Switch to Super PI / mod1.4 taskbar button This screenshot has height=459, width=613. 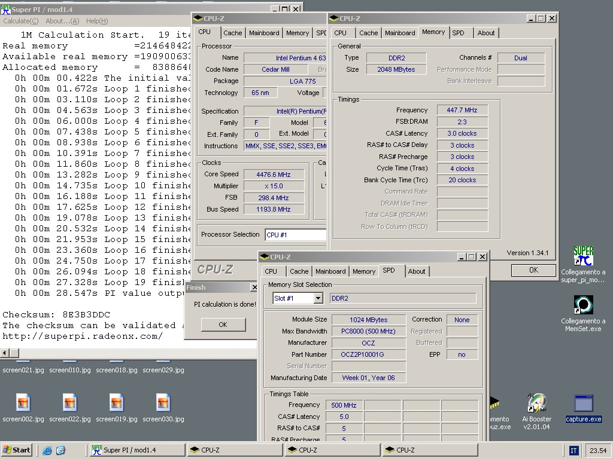[137, 450]
